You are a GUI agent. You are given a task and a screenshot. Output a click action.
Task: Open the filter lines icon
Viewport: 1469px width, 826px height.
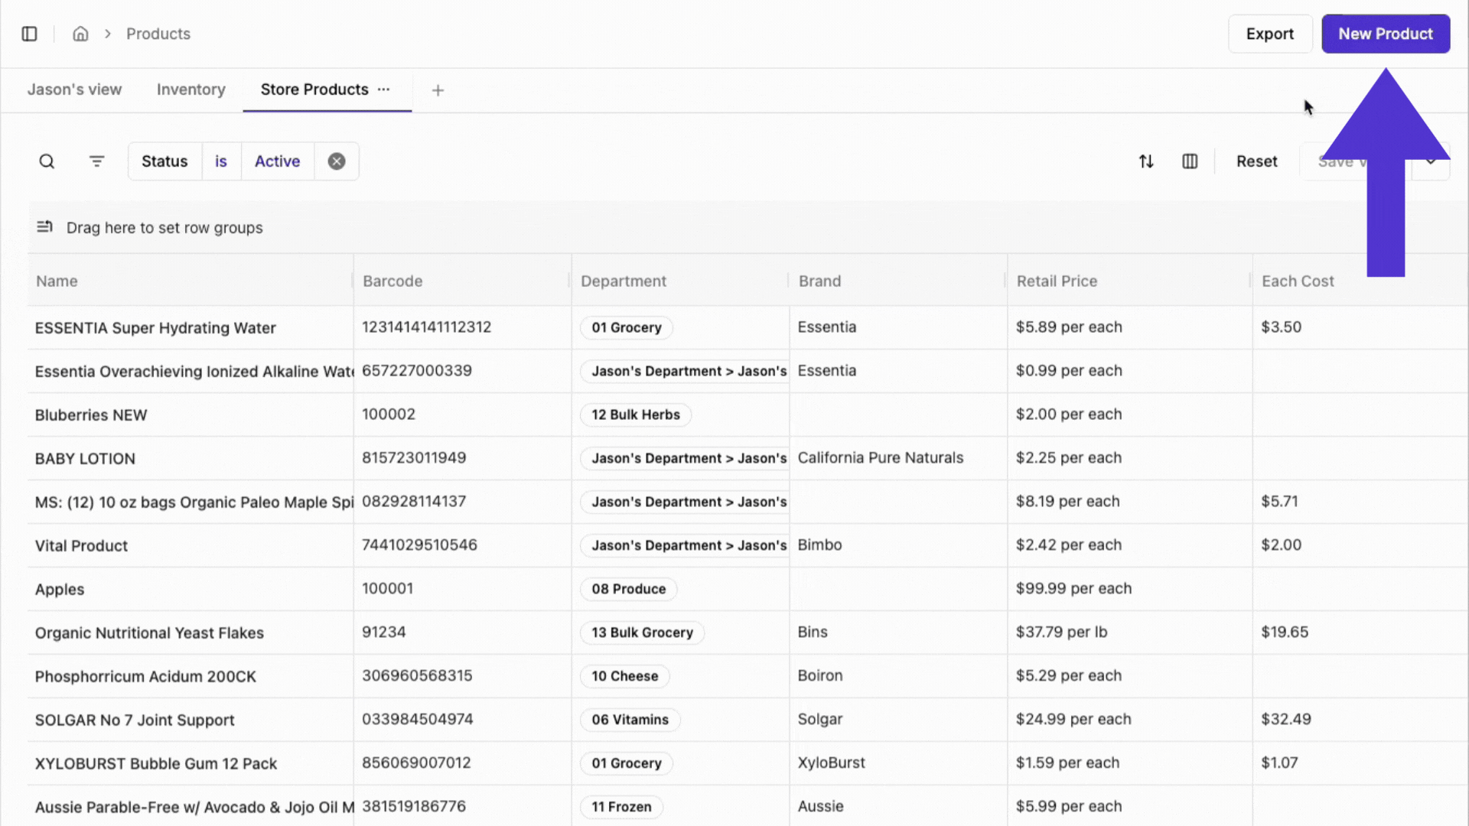96,161
